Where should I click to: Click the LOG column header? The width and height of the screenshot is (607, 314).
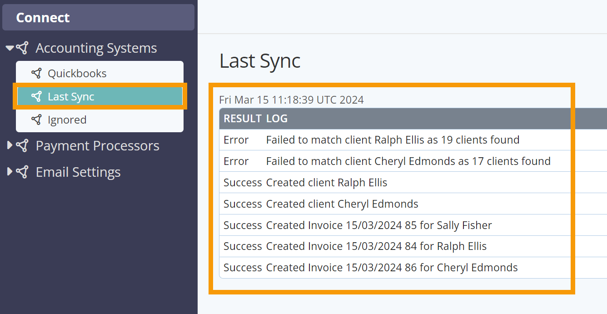tap(277, 119)
